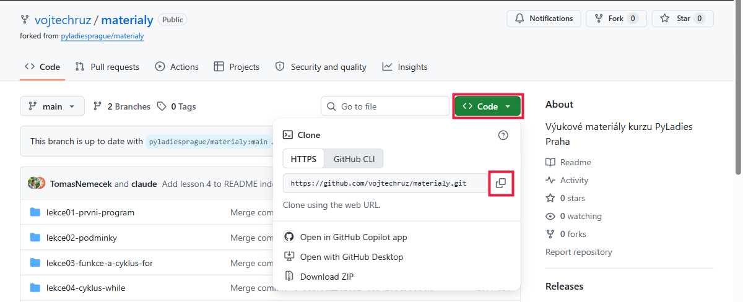The image size is (743, 302).
Task: View the 0 forks link
Action: pos(566,234)
